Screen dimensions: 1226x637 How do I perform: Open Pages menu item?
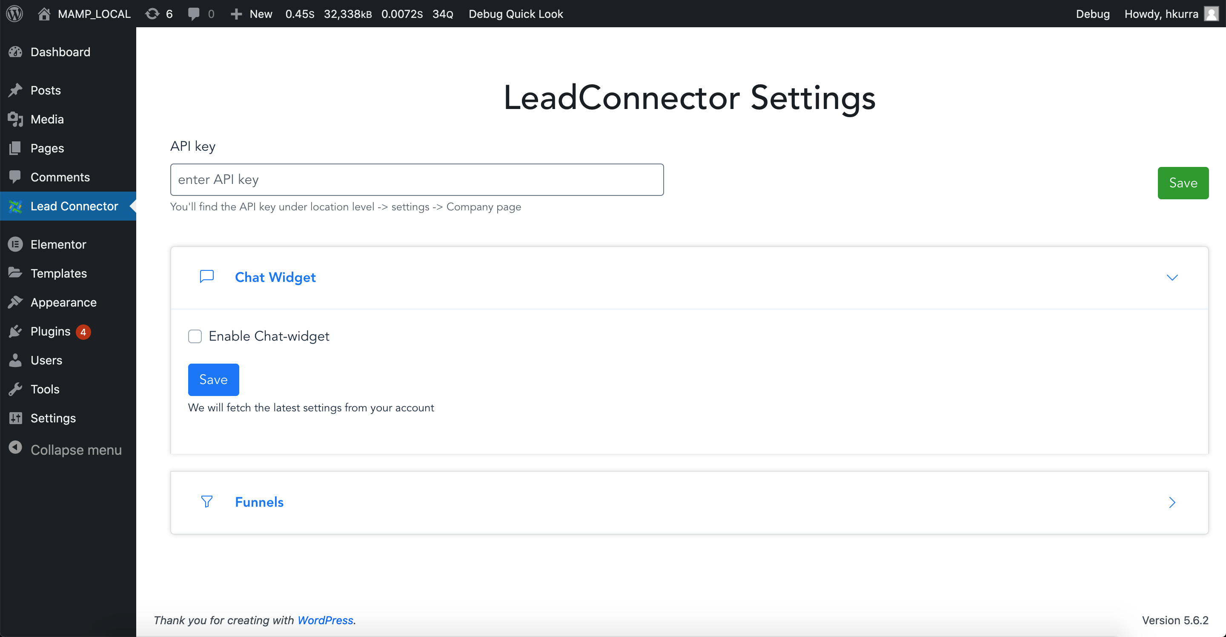tap(68, 149)
